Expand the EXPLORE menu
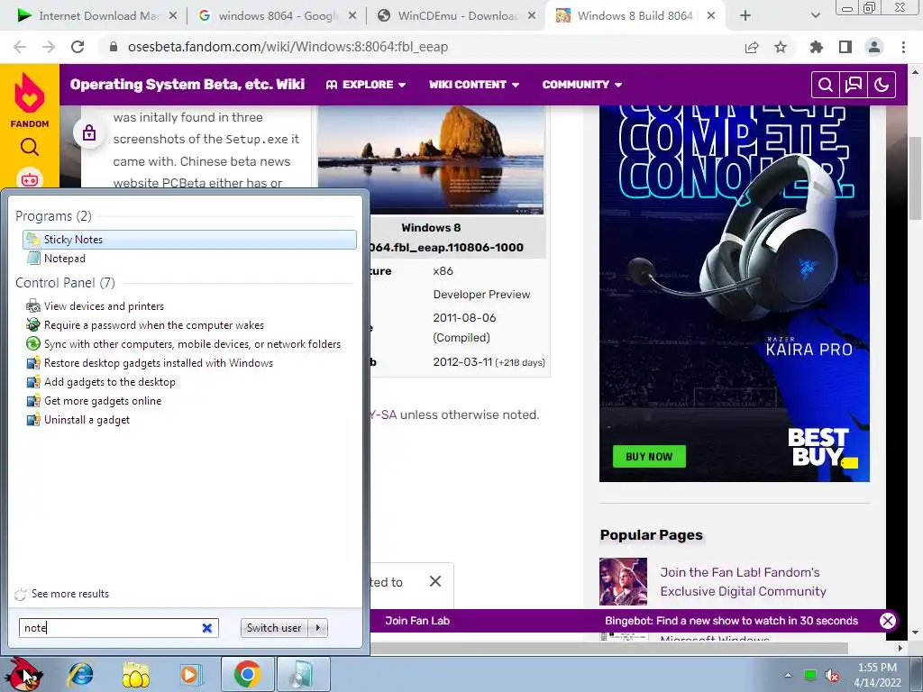The width and height of the screenshot is (923, 692). tap(366, 85)
